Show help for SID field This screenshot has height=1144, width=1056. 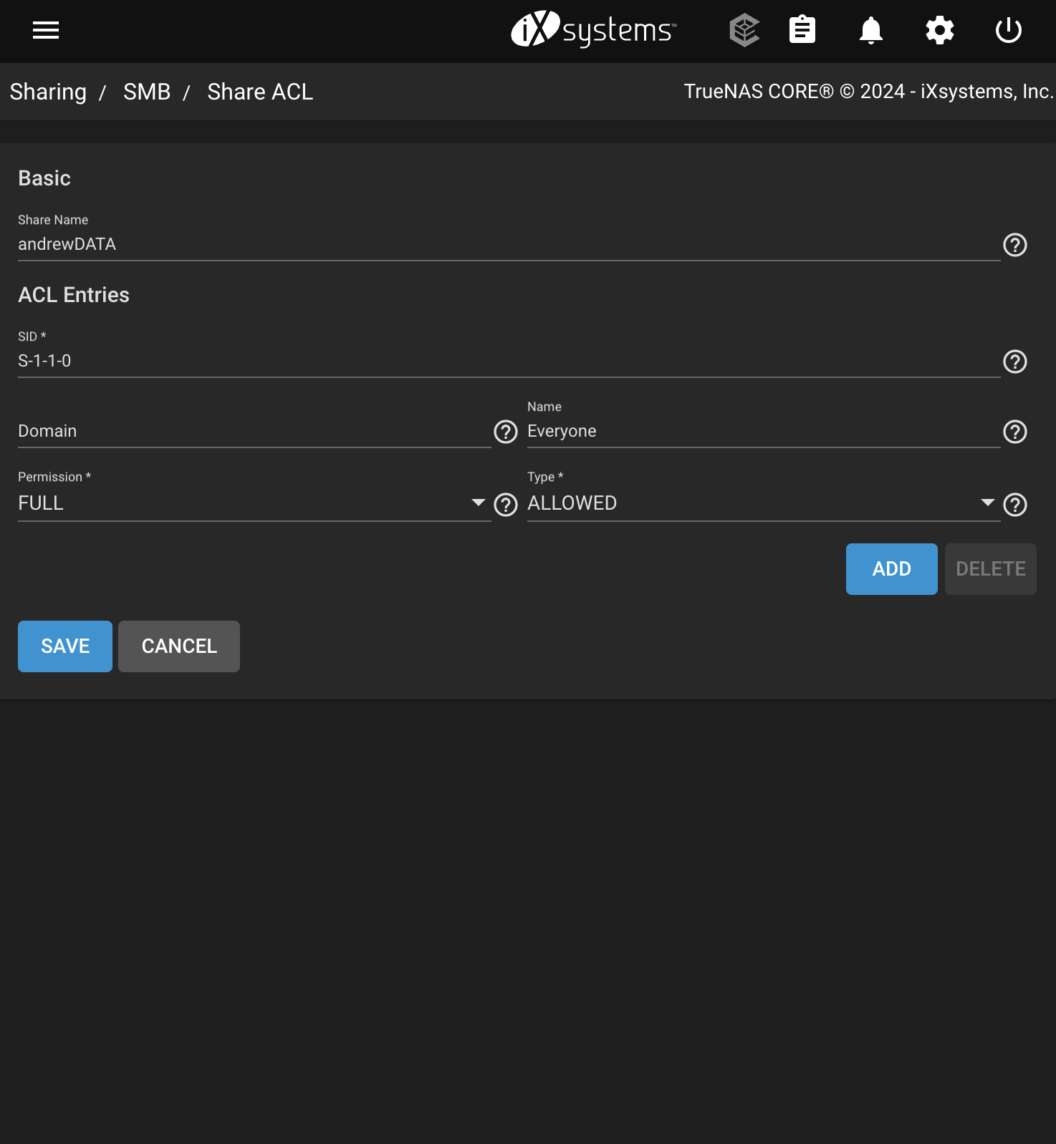(x=1014, y=362)
